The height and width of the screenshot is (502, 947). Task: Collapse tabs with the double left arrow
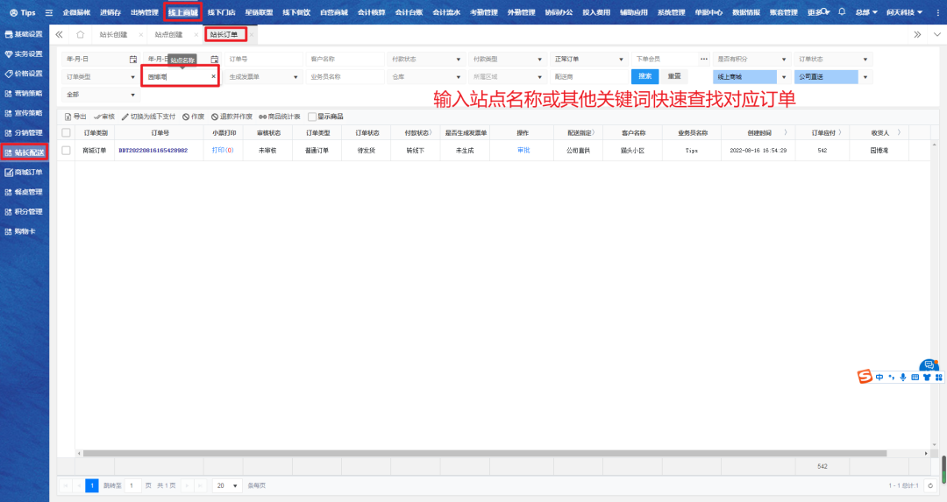pos(59,34)
